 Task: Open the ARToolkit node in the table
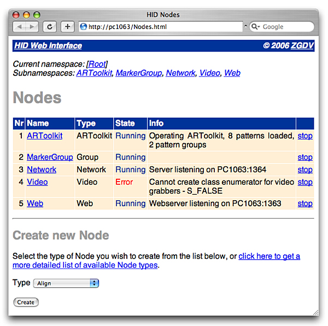coord(45,136)
